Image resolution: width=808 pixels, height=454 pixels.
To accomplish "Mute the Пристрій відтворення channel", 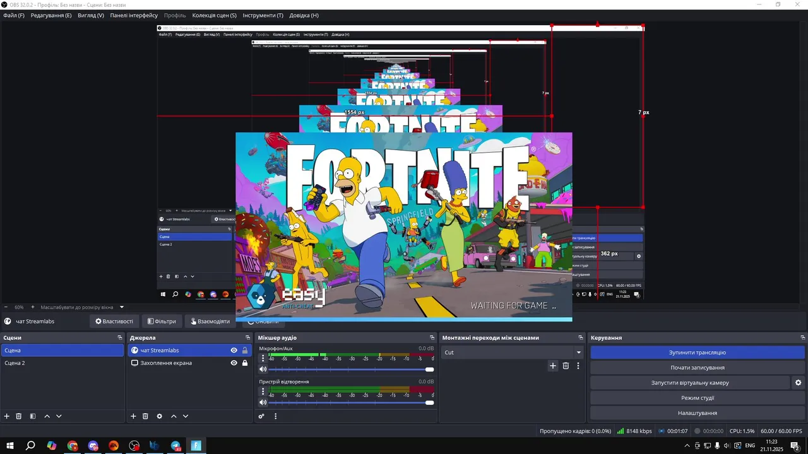I will click(263, 403).
